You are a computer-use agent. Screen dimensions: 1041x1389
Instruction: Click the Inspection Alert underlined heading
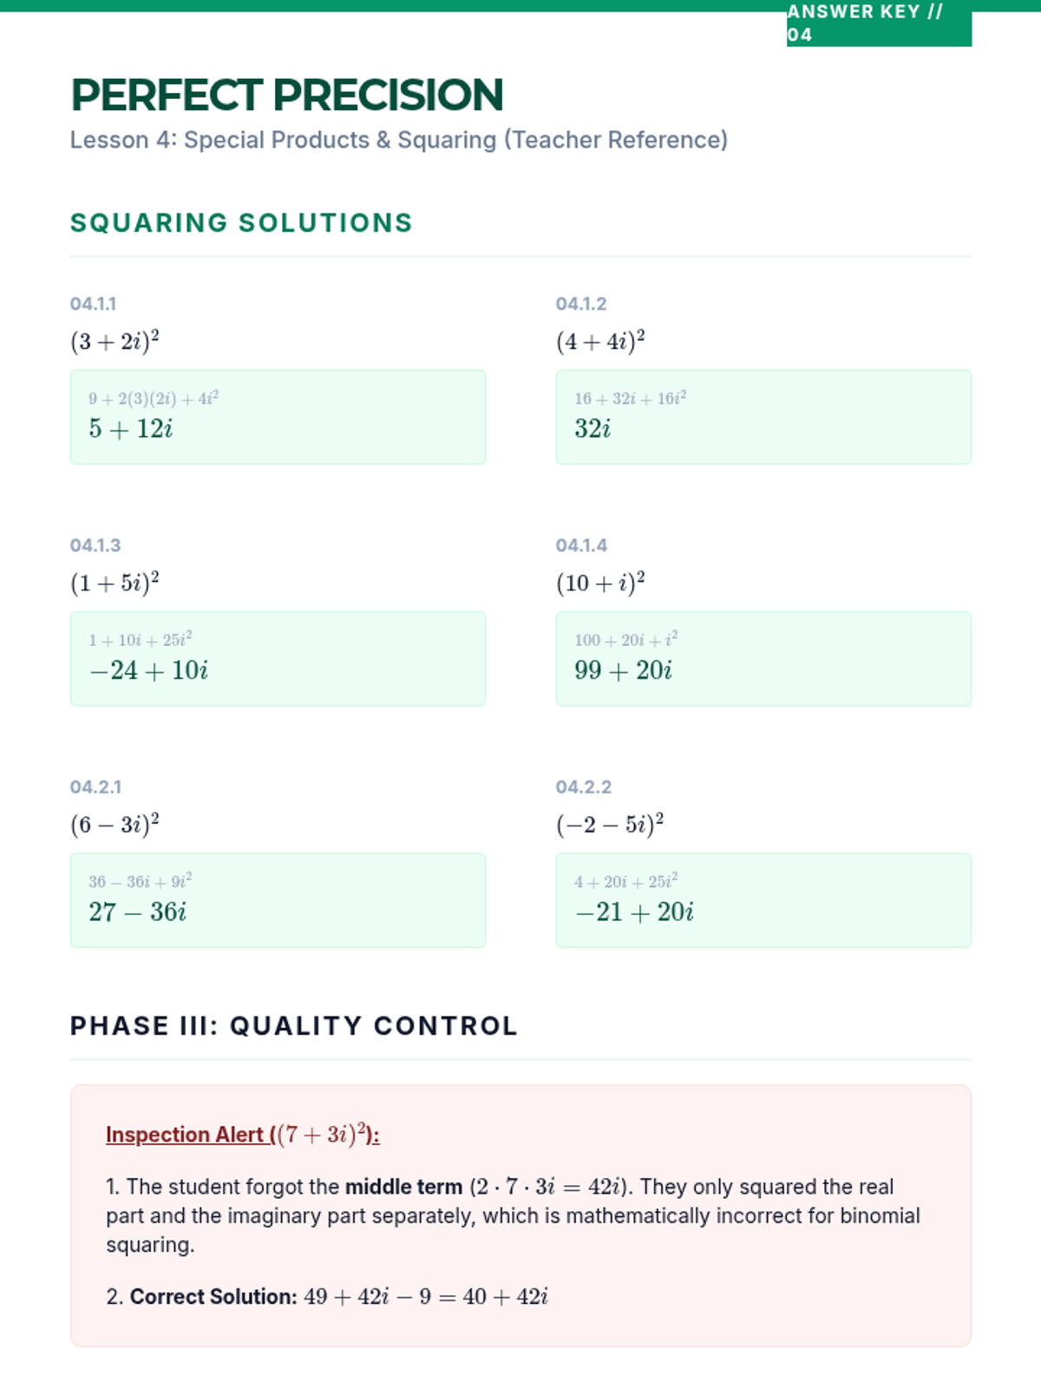pos(242,1135)
